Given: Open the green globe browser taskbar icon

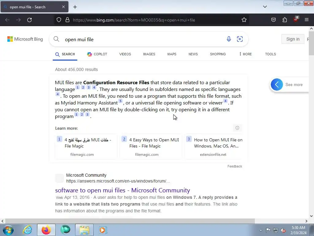Looking at the screenshot, I should tap(65, 230).
